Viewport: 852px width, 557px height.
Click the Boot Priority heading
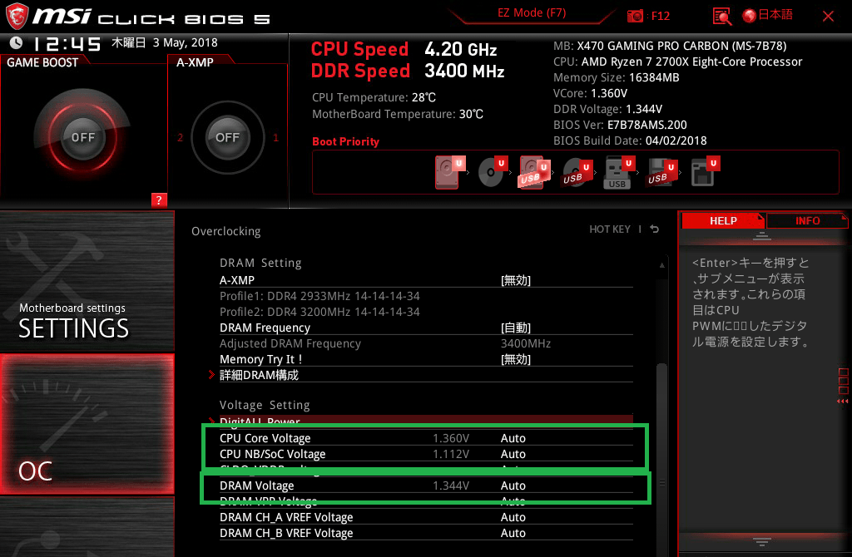tap(345, 141)
